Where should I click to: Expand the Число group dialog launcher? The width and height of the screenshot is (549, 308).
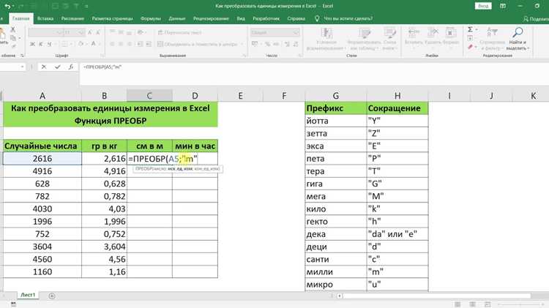click(300, 56)
